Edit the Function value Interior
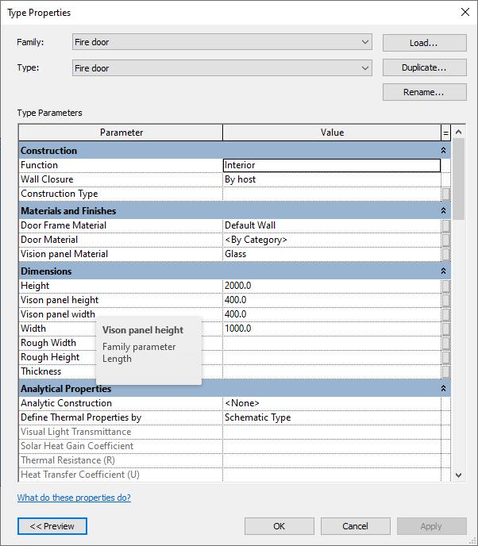 pyautogui.click(x=332, y=165)
